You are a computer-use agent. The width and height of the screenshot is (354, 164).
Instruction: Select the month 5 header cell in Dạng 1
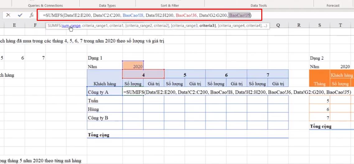185,74
